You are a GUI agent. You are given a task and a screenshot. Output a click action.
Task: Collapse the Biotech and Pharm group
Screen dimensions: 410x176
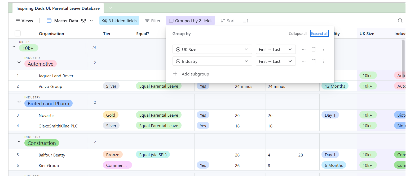(x=19, y=102)
